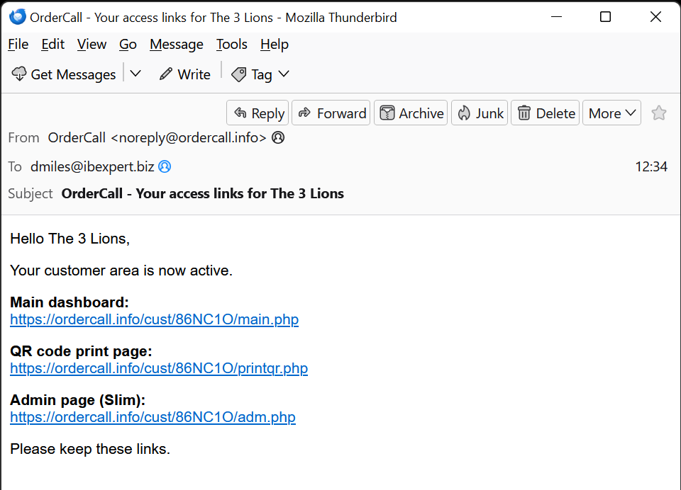Open the Tag dropdown
681x490 pixels.
[x=261, y=74]
